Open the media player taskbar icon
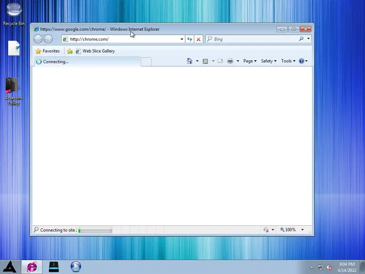 click(x=76, y=267)
